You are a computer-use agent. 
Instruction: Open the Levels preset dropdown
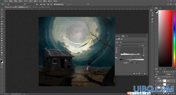(132, 42)
